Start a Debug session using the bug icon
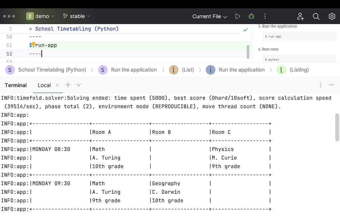 (251, 16)
